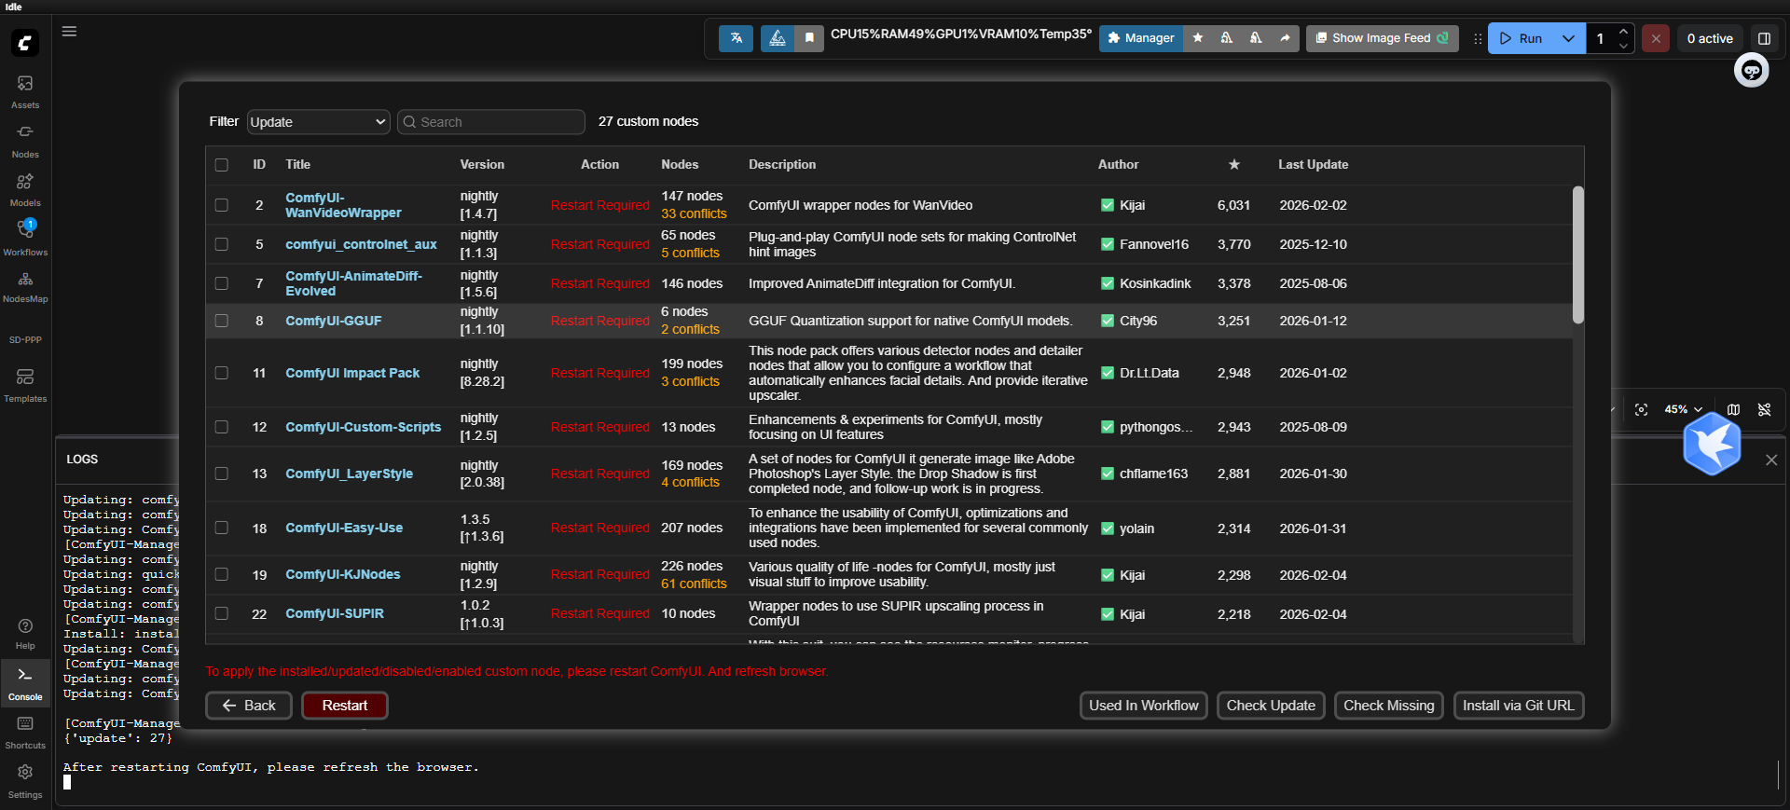The height and width of the screenshot is (810, 1790).
Task: Click Install via Git URL button
Action: (x=1519, y=706)
